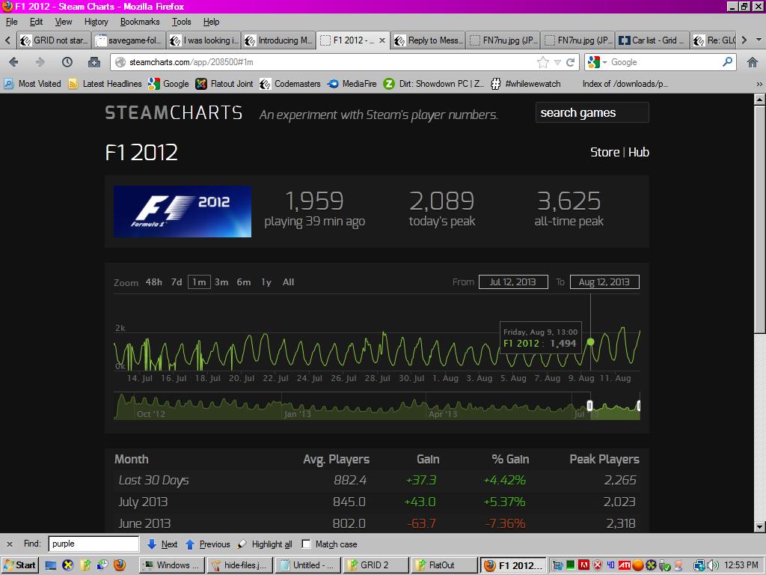
Task: Set chart zoom to 1m
Action: [x=199, y=282]
